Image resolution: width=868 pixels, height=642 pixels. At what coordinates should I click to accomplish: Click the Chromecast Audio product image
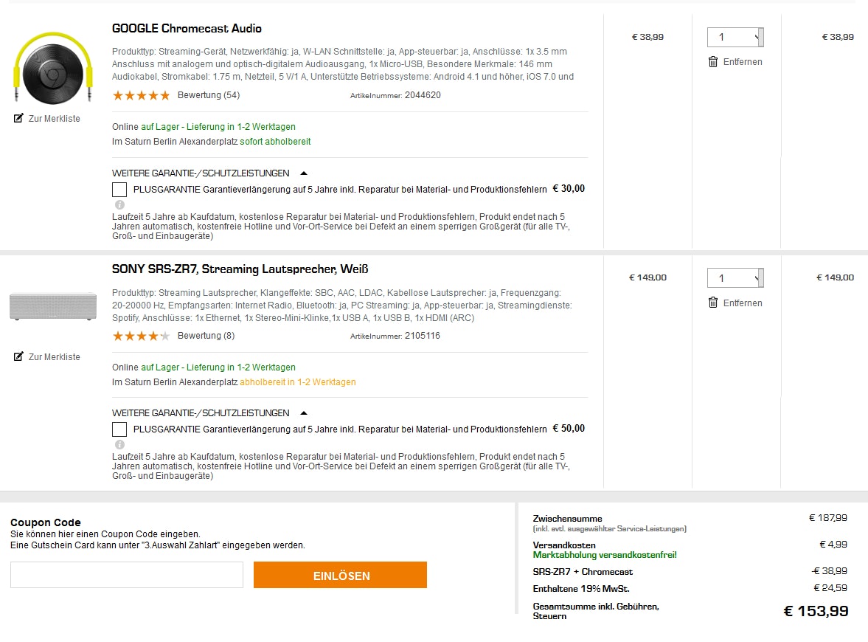(51, 68)
